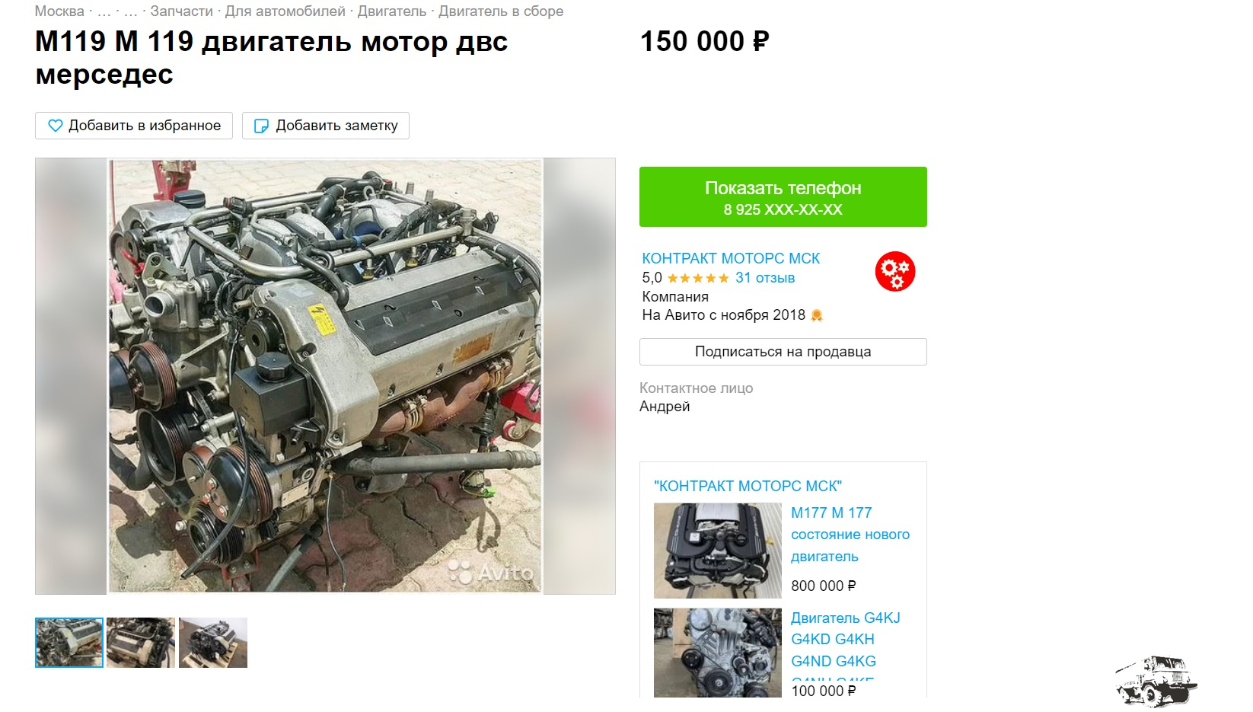Image resolution: width=1253 pixels, height=712 pixels.
Task: Click the Avito watermark on the engine photo
Action: (x=491, y=572)
